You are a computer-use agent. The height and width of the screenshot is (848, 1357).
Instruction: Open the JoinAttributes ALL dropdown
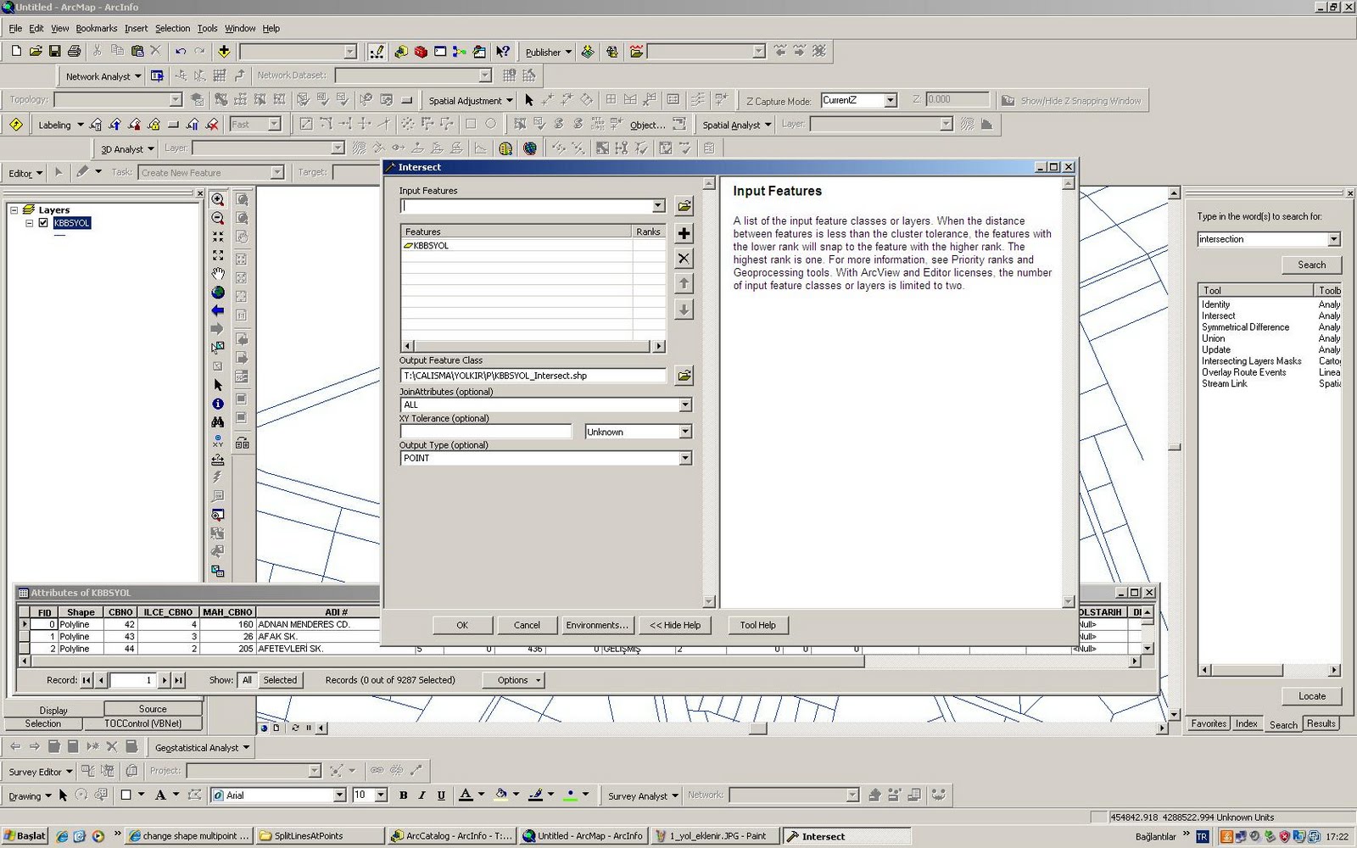pyautogui.click(x=685, y=405)
